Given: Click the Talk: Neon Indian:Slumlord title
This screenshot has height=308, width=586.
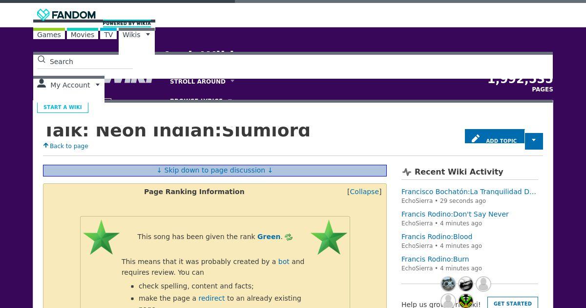Looking at the screenshot, I should point(177,131).
